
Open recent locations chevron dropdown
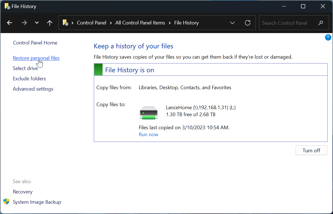coord(37,23)
